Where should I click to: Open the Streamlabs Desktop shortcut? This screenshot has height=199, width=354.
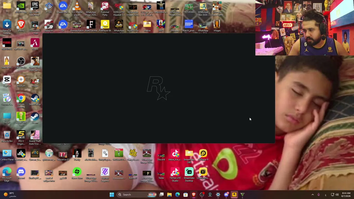pyautogui.click(x=189, y=175)
